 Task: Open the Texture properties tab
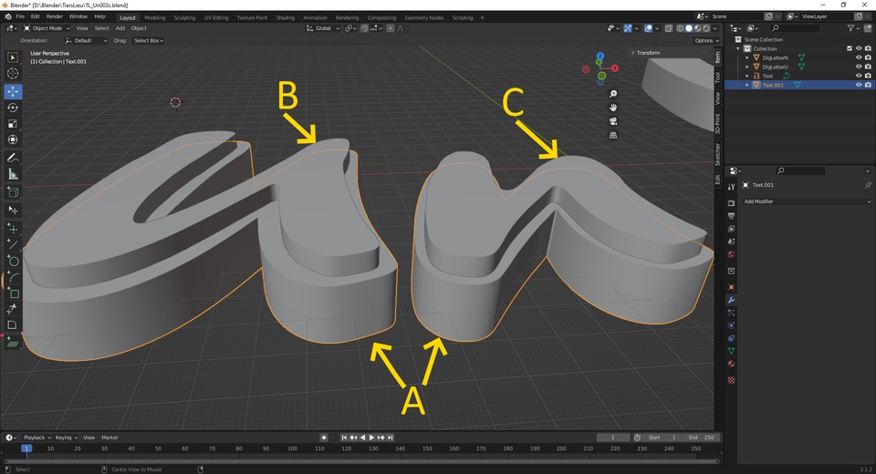click(731, 379)
